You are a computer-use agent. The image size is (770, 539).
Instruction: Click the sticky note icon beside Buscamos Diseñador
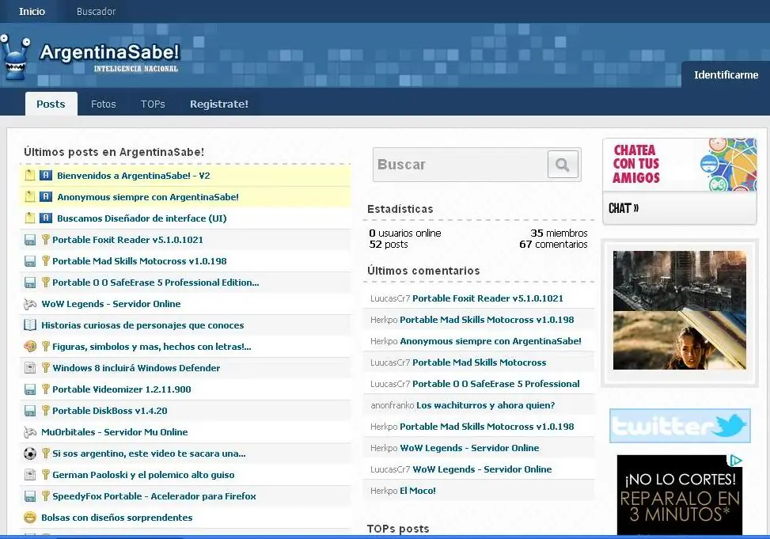tap(30, 218)
